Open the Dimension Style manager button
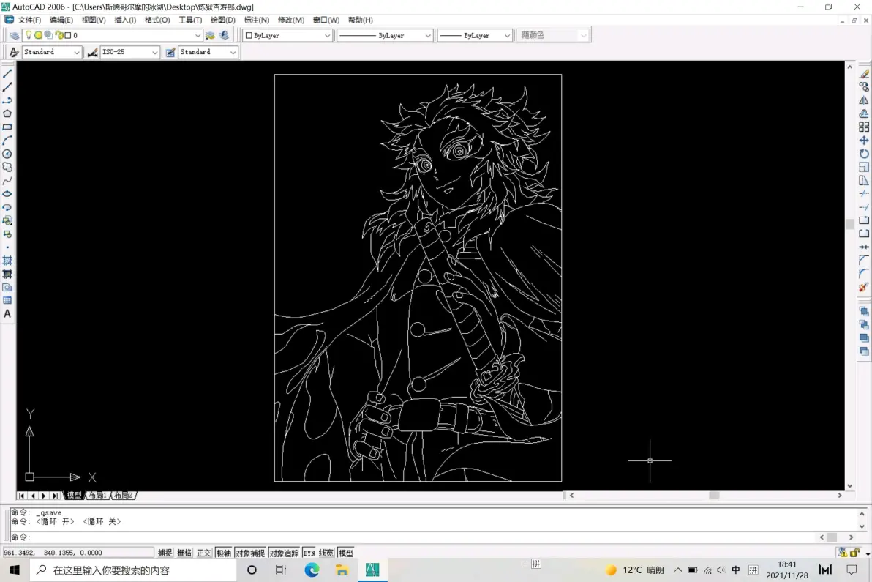872x582 pixels. [92, 52]
